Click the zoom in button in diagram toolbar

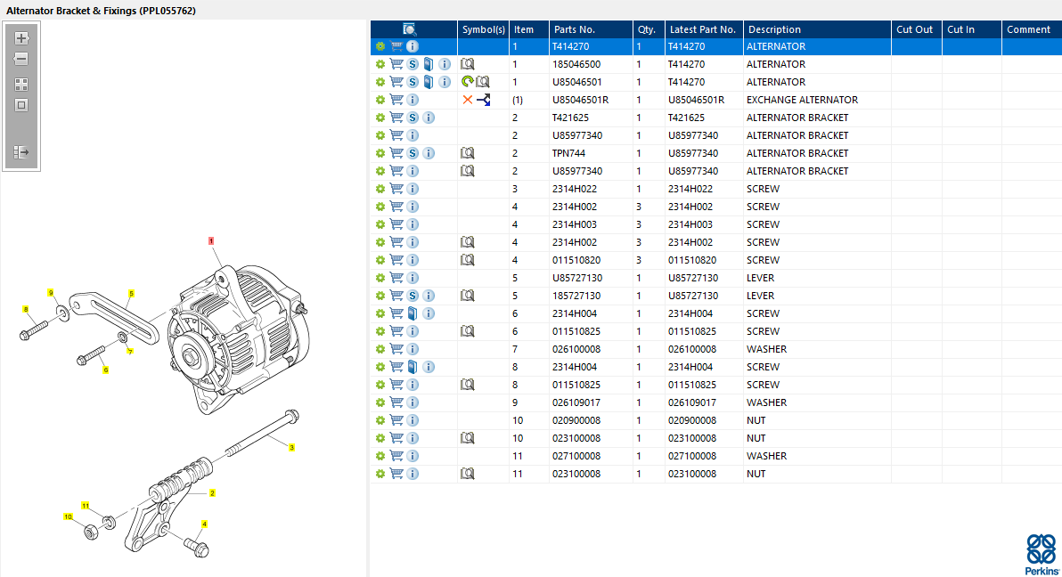tap(21, 38)
